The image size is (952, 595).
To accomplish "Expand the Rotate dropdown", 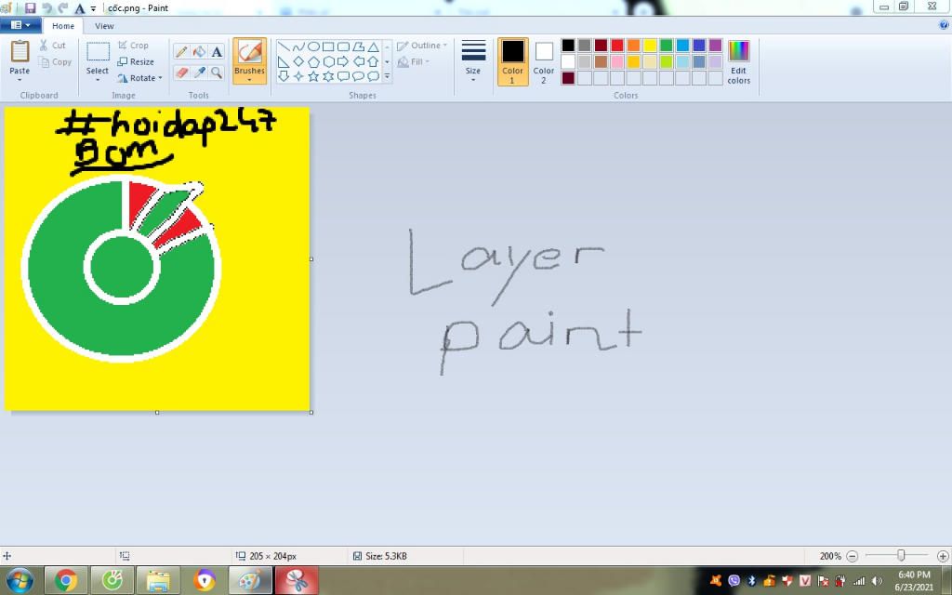I will (160, 78).
